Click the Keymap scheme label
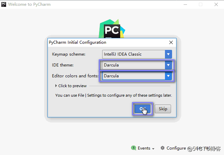Screen dimensions: 224x155 69,54
